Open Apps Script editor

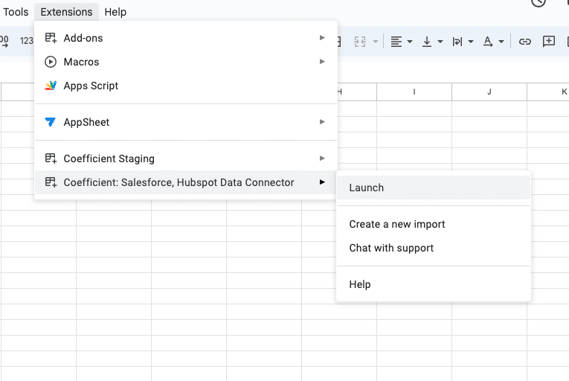coord(186,86)
